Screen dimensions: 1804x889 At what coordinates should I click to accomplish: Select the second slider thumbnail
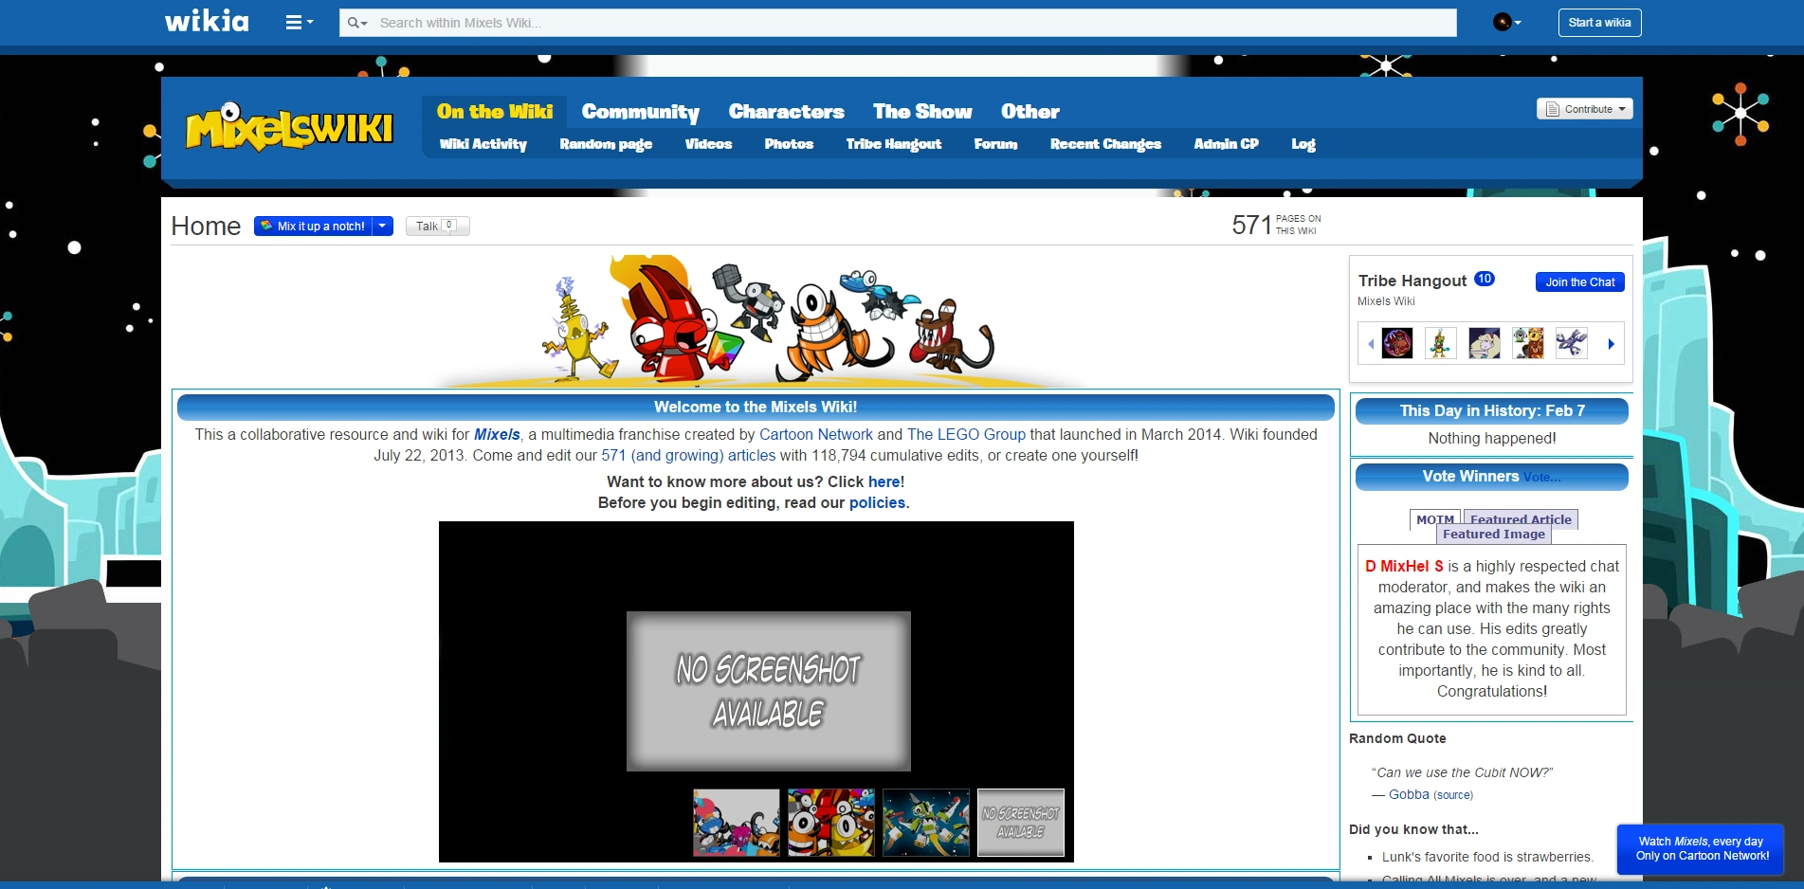point(831,823)
